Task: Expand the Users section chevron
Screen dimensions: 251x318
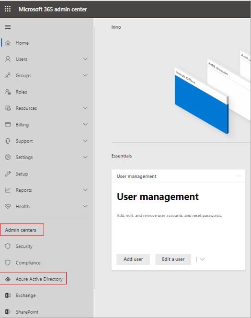Action: click(x=85, y=59)
